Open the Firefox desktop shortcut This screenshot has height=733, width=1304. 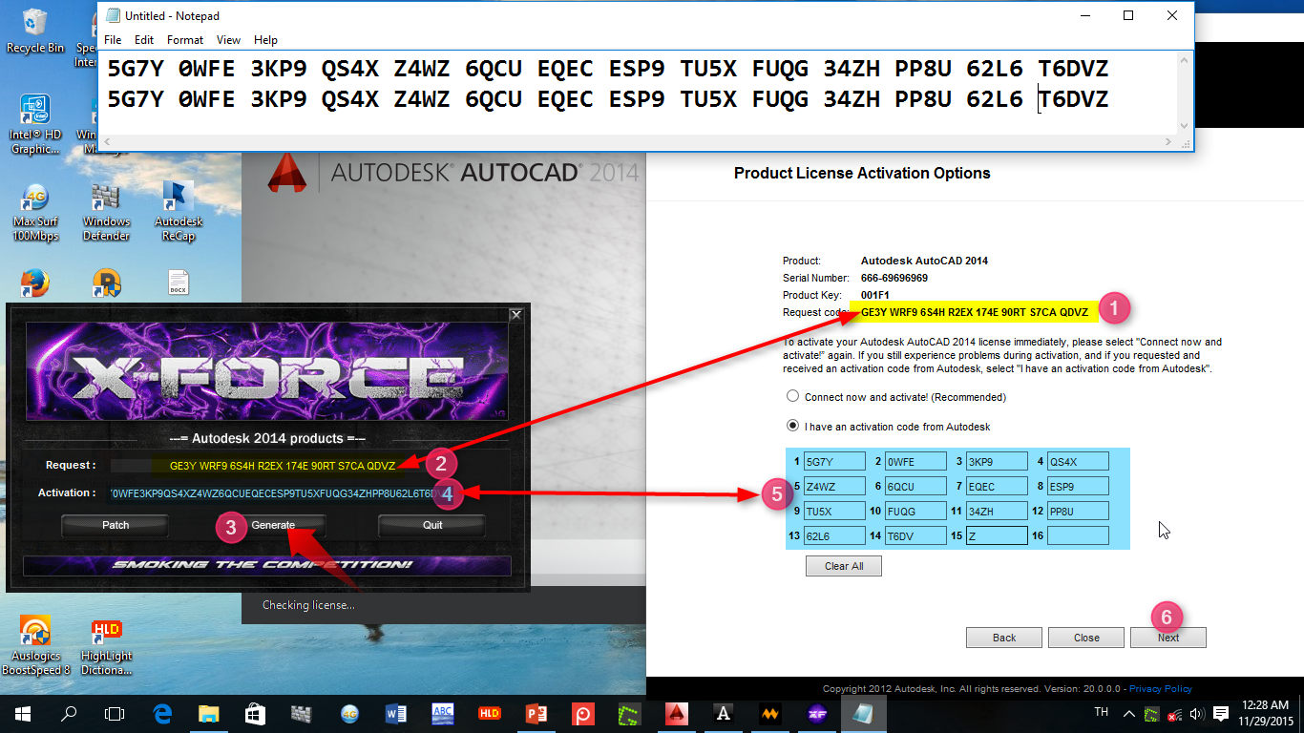click(x=35, y=283)
